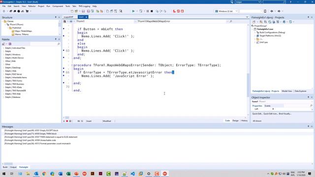Click the Quick Edit... link in Object Inspector
Image resolution: width=315 pixels, height=177 pixels.
pos(257,114)
